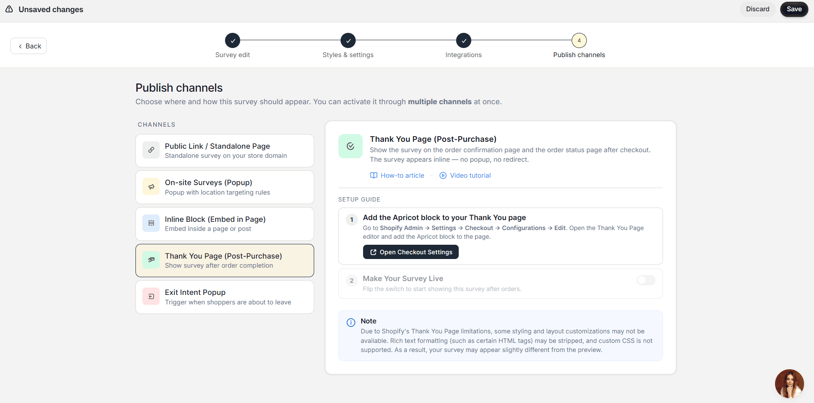This screenshot has width=814, height=403.
Task: Click the Inline Block embed icon
Action: point(151,223)
